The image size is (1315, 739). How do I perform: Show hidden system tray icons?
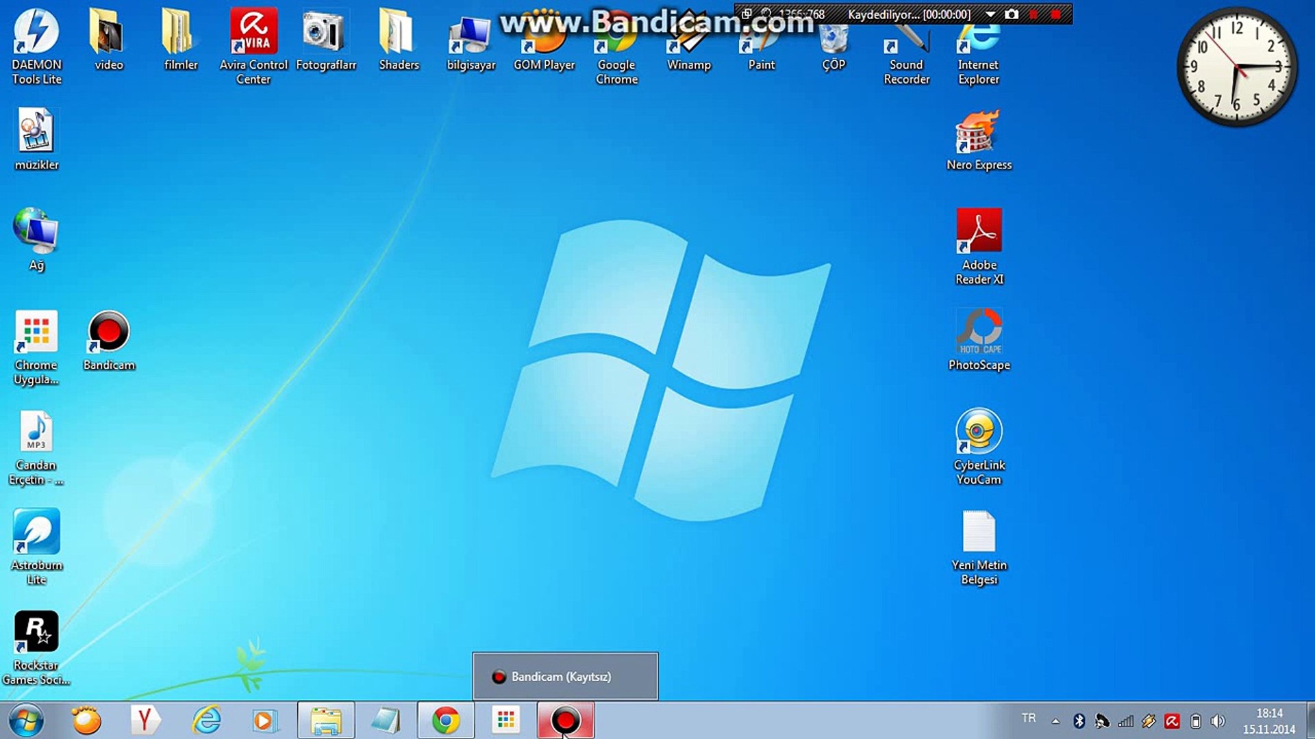click(1055, 721)
